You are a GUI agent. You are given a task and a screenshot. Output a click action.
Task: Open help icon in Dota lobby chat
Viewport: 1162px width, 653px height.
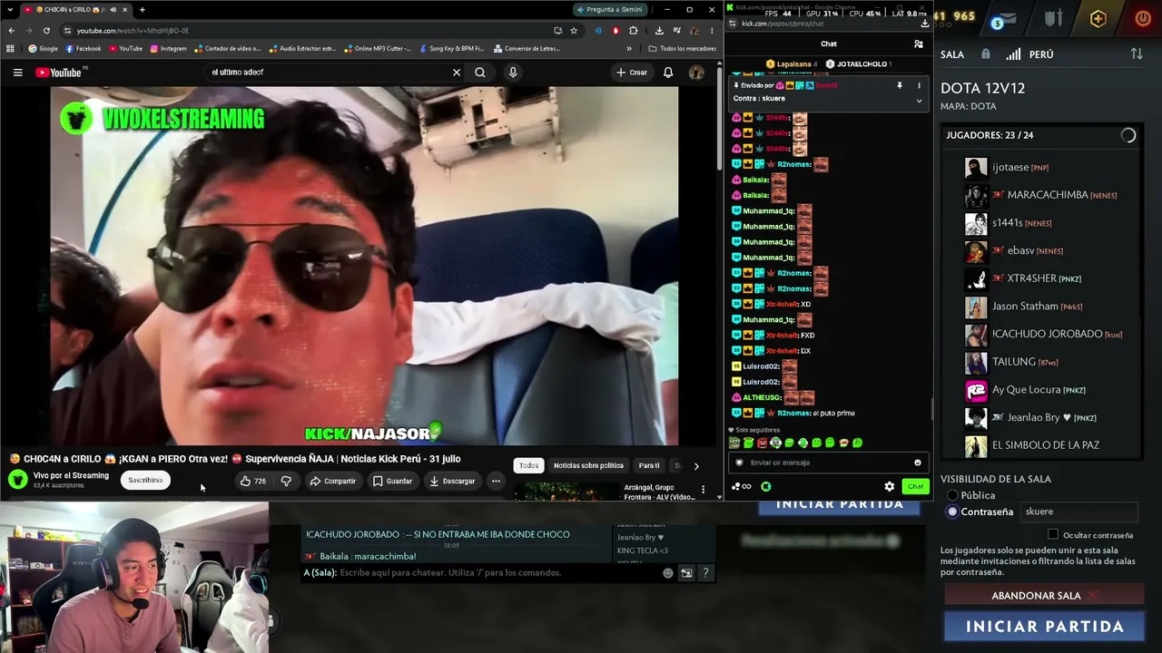point(705,573)
